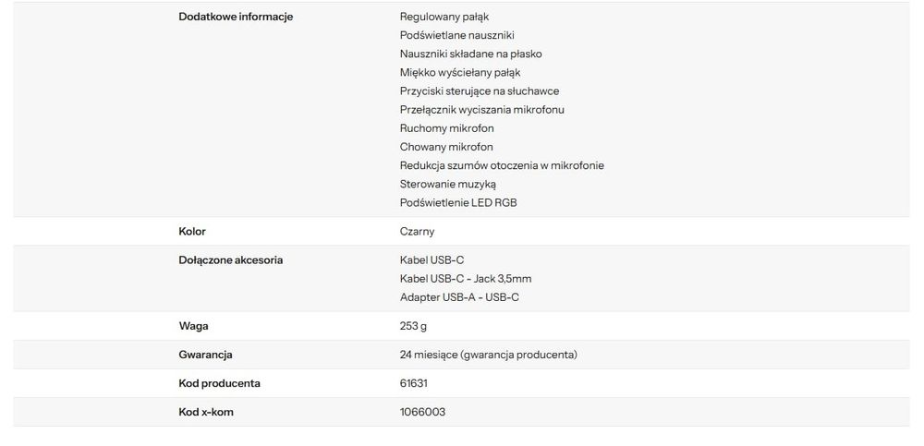Click 'Kabel USB-C - Jack 3,5mm' entry
Screen dimensions: 924x446
point(466,279)
